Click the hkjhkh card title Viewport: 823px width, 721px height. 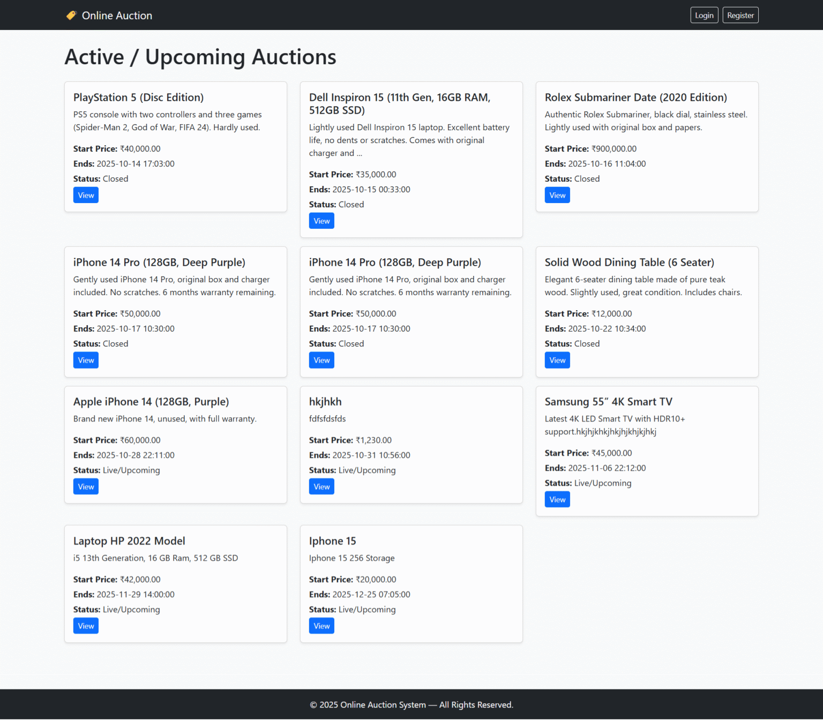pos(325,402)
